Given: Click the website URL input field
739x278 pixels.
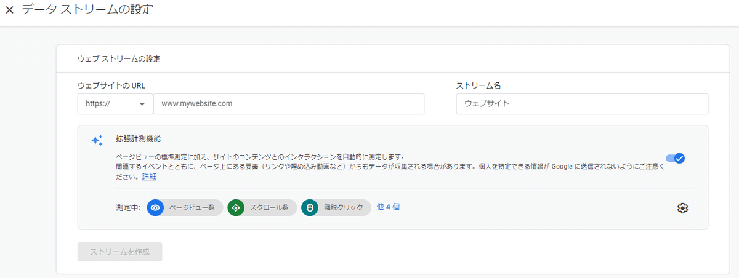Looking at the screenshot, I should click(289, 104).
